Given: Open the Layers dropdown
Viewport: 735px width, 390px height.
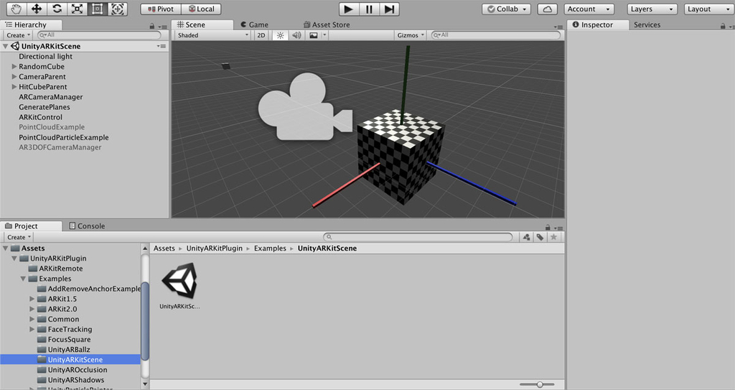Looking at the screenshot, I should pos(652,9).
